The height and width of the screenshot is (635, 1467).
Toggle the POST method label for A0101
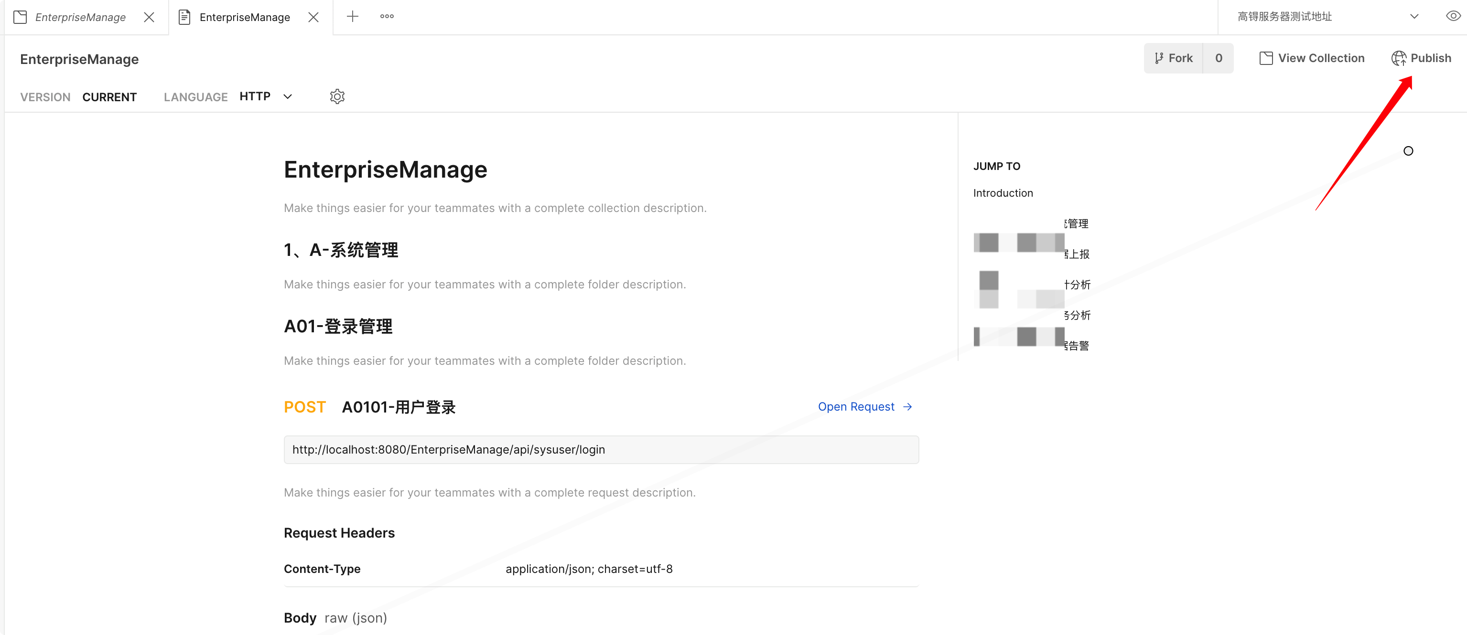click(x=305, y=407)
